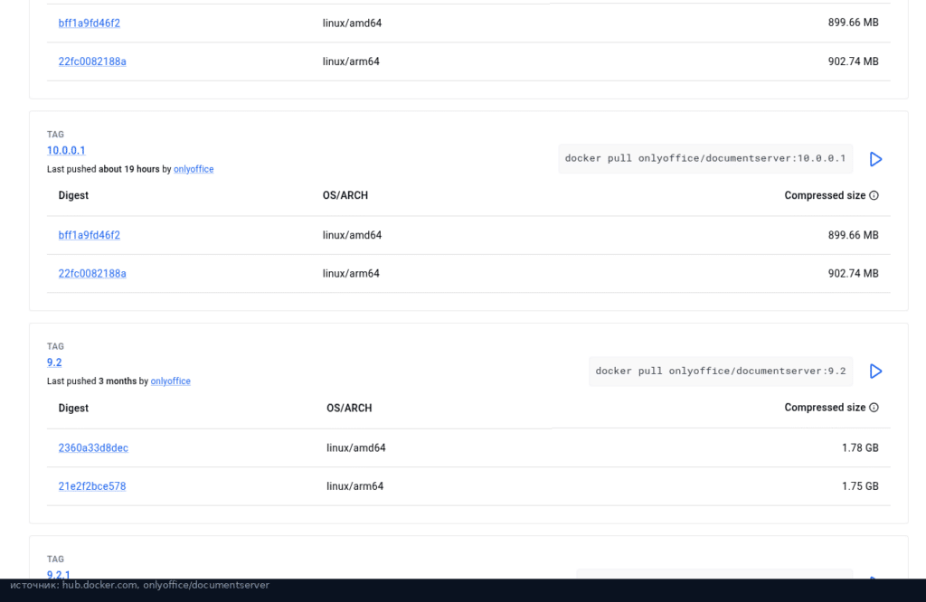Select linux/arm64 in the 9.2 card
The image size is (926, 602).
point(354,486)
